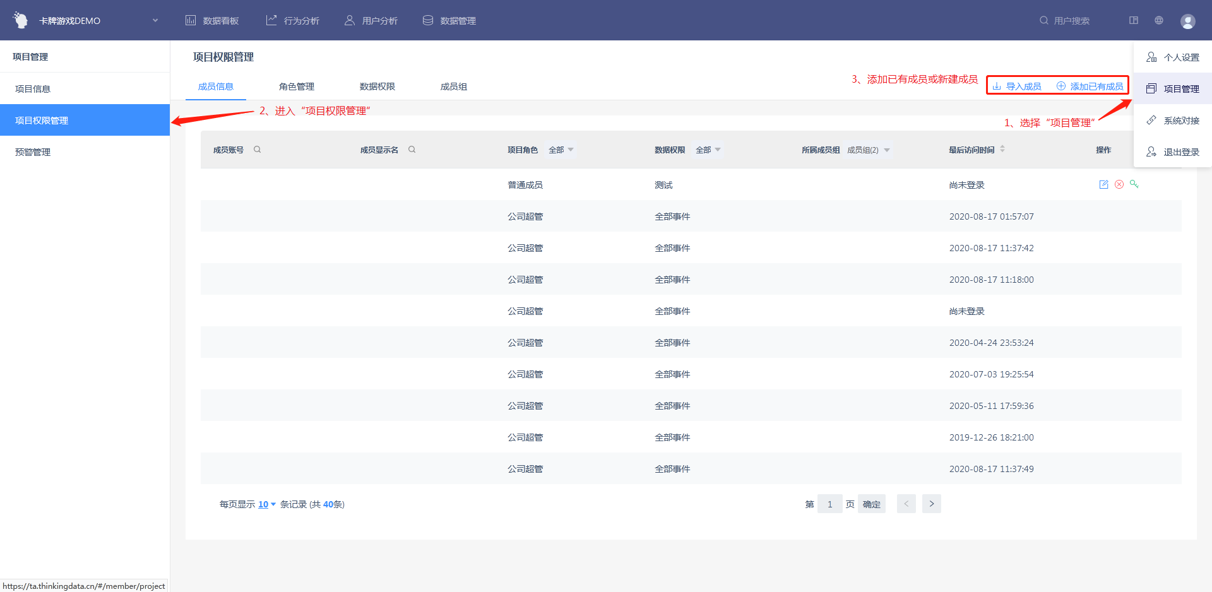Click the edit icon in first member row

(1103, 184)
